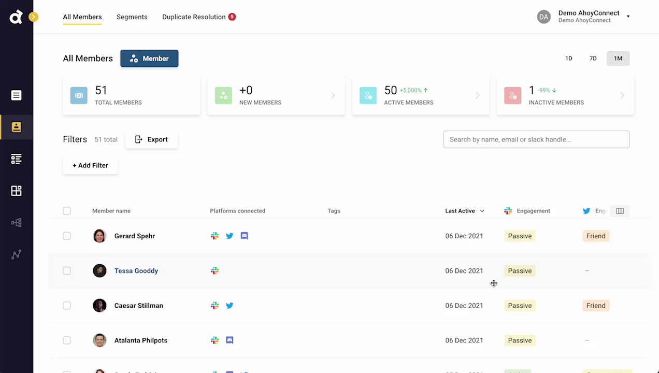This screenshot has width=659, height=373.
Task: Click Atalanta Philpots' Passive badge
Action: click(520, 340)
